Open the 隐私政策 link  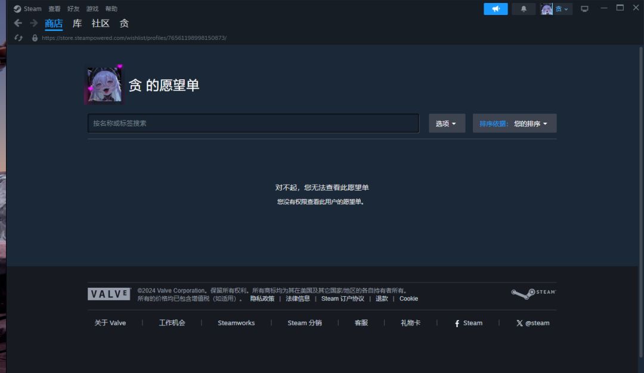pos(262,299)
